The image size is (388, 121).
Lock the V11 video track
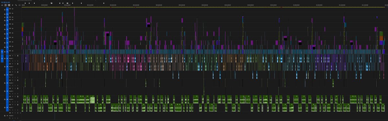pos(5,10)
